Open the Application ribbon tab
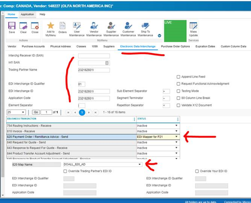The height and width of the screenshot is (203, 251). pyautogui.click(x=27, y=14)
